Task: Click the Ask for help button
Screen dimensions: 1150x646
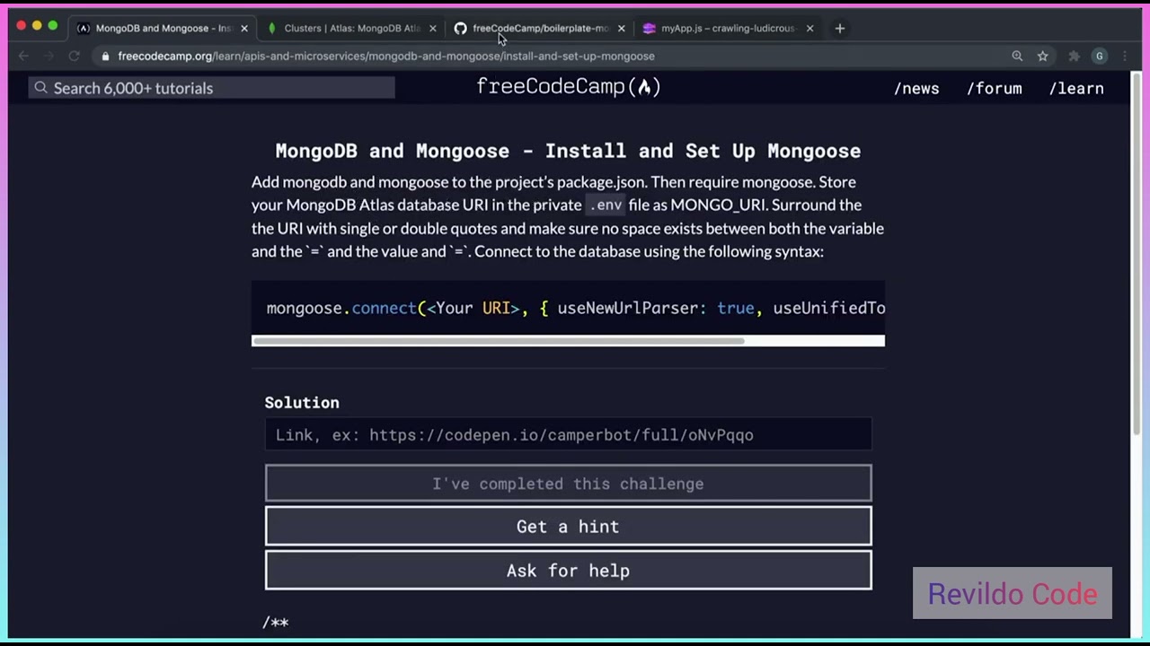Action: click(x=568, y=571)
